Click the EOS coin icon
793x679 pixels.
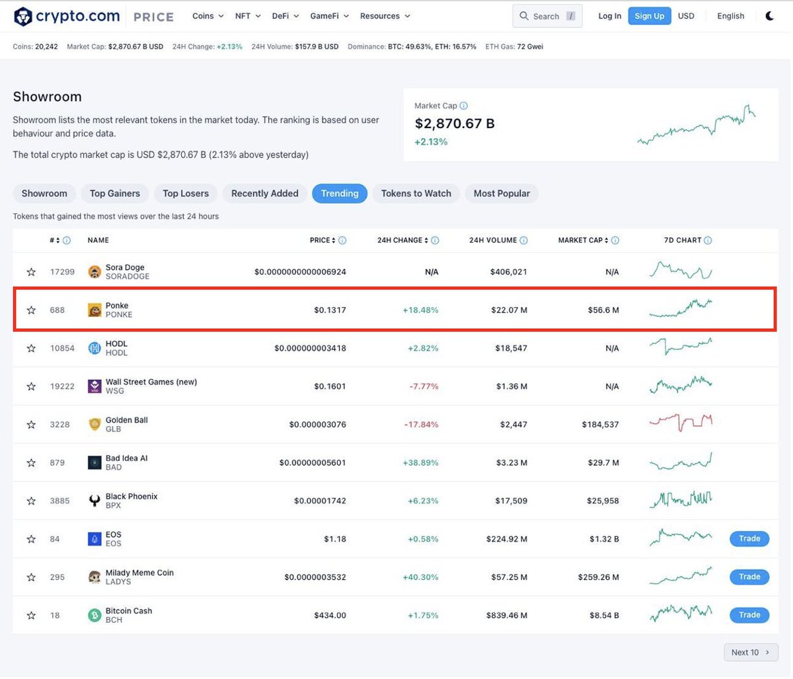coord(94,539)
